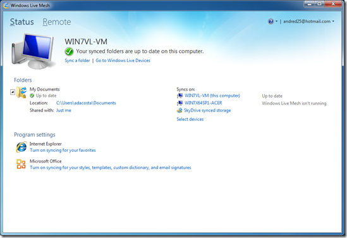The width and height of the screenshot is (347, 238).
Task: Click the 'Up to date' status beside WIN7VL-VM device
Action: (272, 96)
